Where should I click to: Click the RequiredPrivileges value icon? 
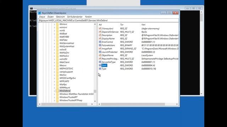(x=100, y=59)
